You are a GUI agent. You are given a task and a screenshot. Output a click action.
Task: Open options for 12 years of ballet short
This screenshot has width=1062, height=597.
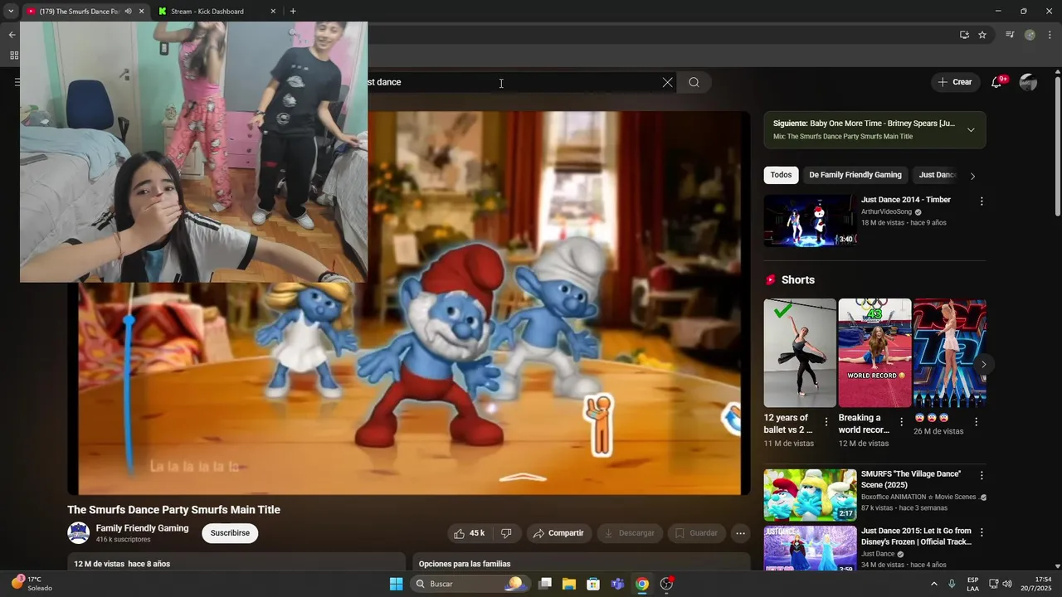826,422
